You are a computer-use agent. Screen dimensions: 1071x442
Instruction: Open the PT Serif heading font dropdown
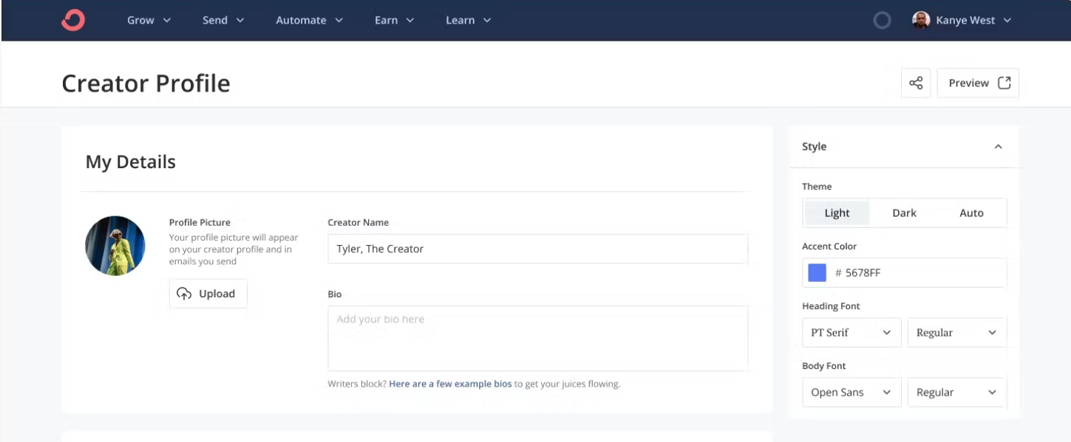click(851, 332)
